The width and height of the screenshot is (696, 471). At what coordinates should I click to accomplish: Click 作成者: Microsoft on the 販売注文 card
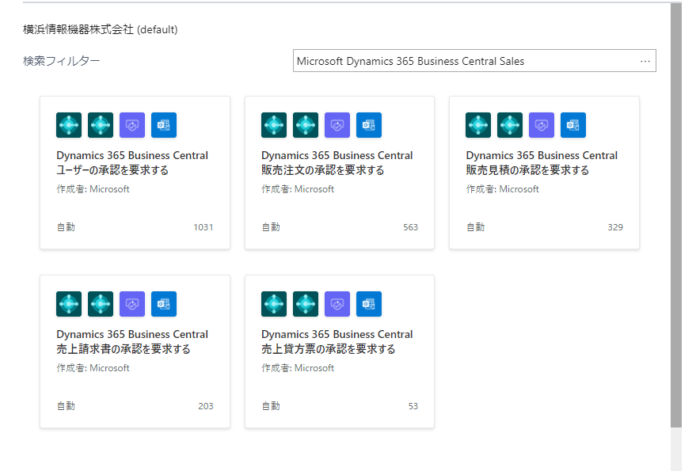coord(298,189)
